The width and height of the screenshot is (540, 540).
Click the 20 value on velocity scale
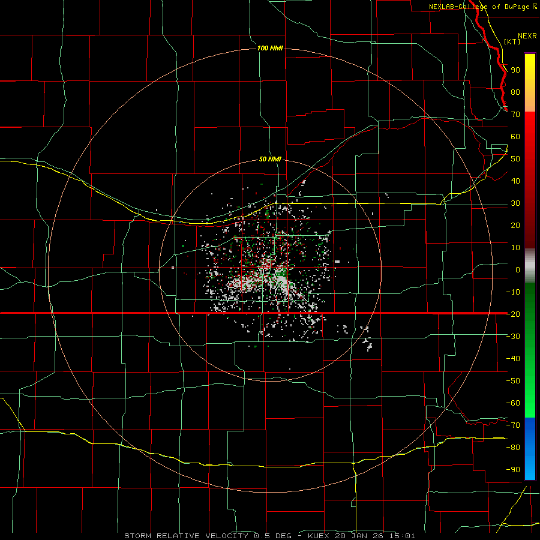[x=515, y=225]
